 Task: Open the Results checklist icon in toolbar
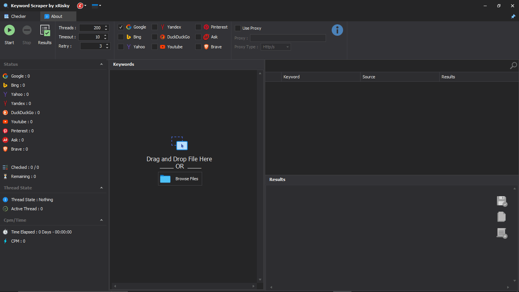[x=45, y=30]
